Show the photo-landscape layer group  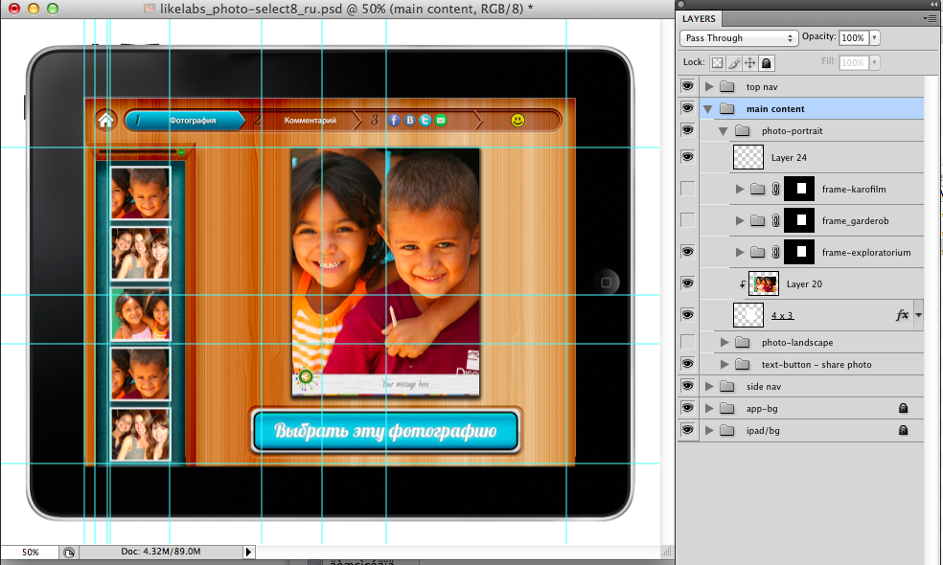click(x=687, y=342)
